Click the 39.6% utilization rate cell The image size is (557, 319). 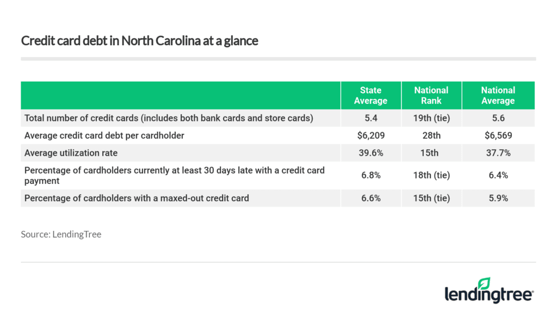[370, 153]
